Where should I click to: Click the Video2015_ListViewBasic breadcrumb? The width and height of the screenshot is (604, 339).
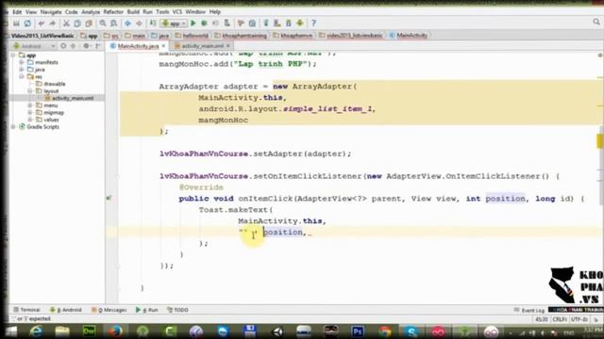(42, 36)
